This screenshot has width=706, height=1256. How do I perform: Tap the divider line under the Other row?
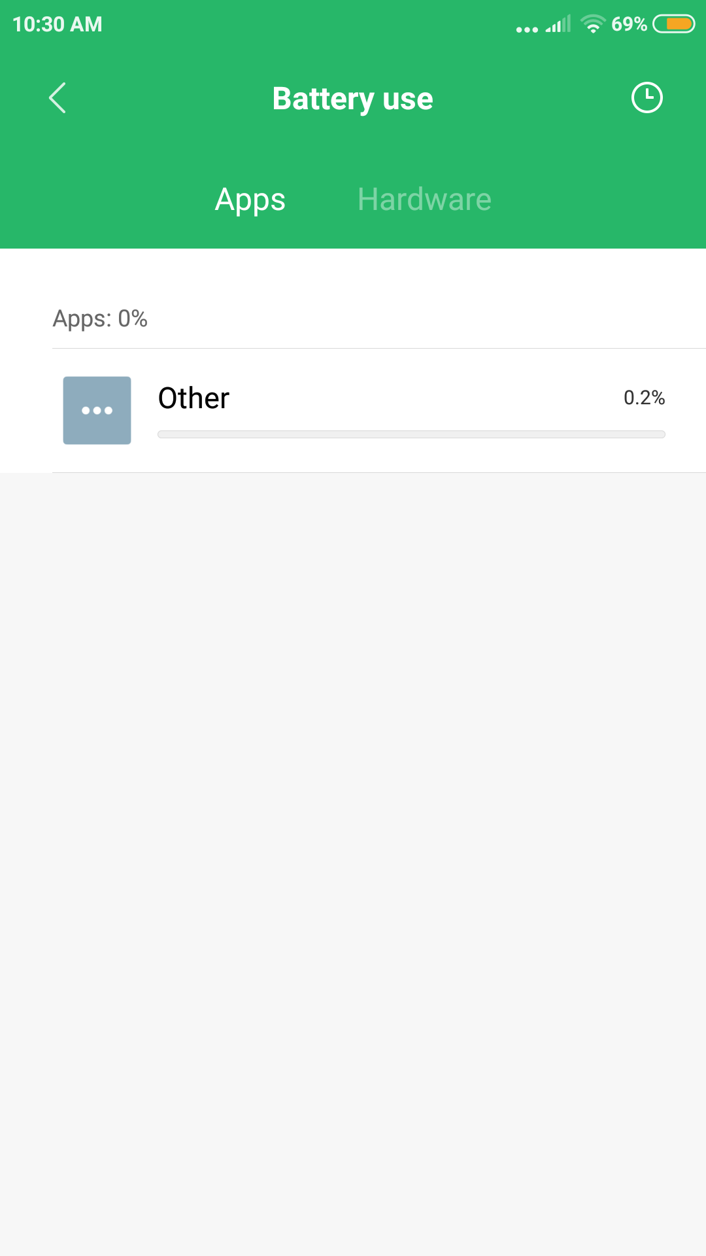pos(379,472)
